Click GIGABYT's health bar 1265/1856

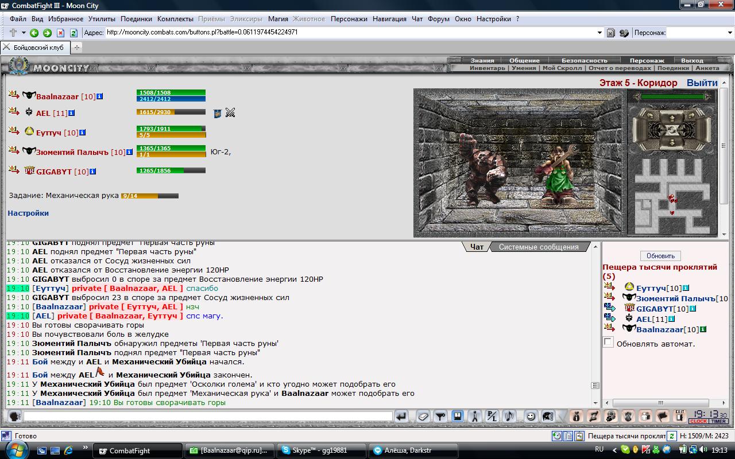click(171, 170)
